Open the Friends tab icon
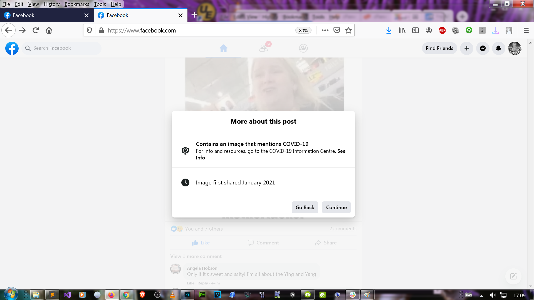This screenshot has width=534, height=300. point(263,48)
